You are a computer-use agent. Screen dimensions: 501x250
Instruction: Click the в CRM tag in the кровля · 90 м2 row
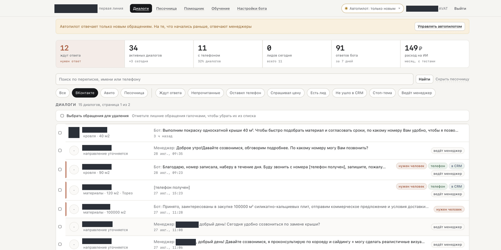click(457, 166)
